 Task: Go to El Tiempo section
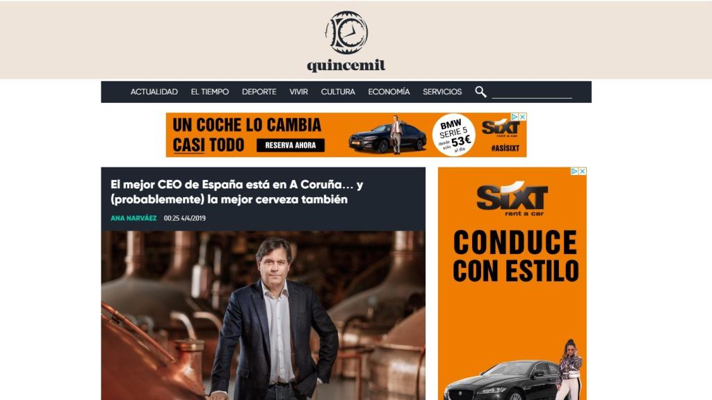(x=210, y=92)
